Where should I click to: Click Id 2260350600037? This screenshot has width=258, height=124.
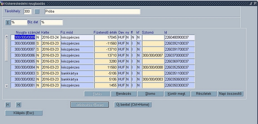tap(180, 79)
